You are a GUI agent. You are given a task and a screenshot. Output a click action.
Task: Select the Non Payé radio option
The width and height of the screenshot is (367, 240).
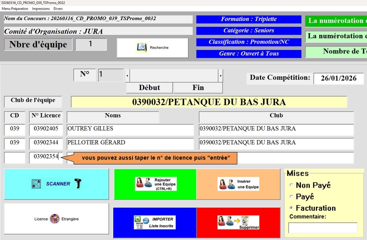pyautogui.click(x=291, y=185)
